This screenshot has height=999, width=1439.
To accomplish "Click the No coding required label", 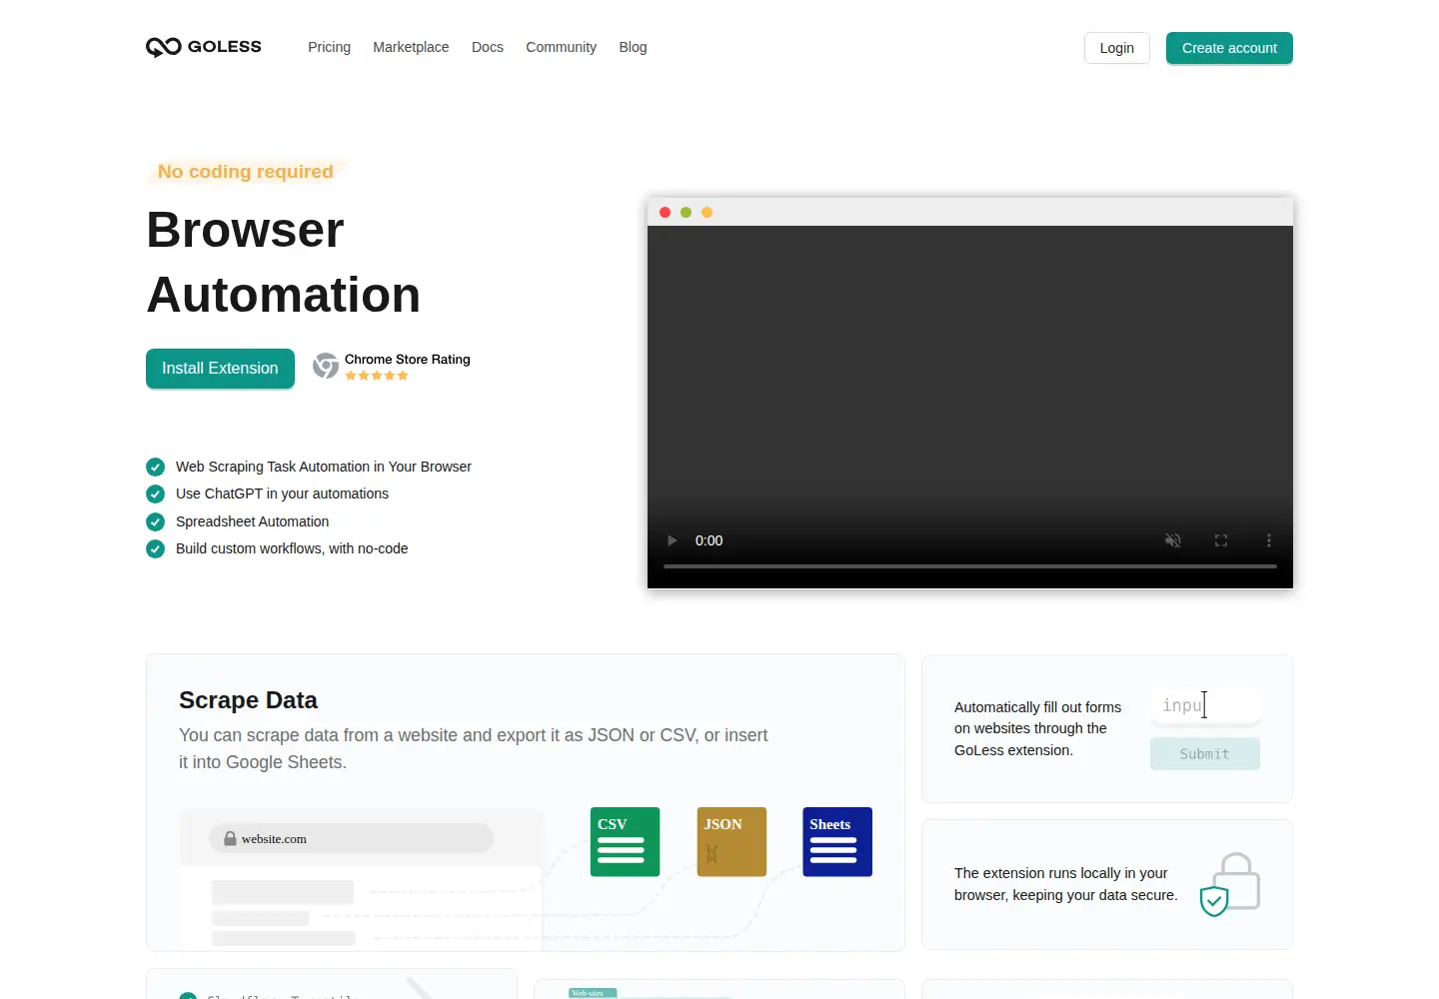I will tap(246, 172).
